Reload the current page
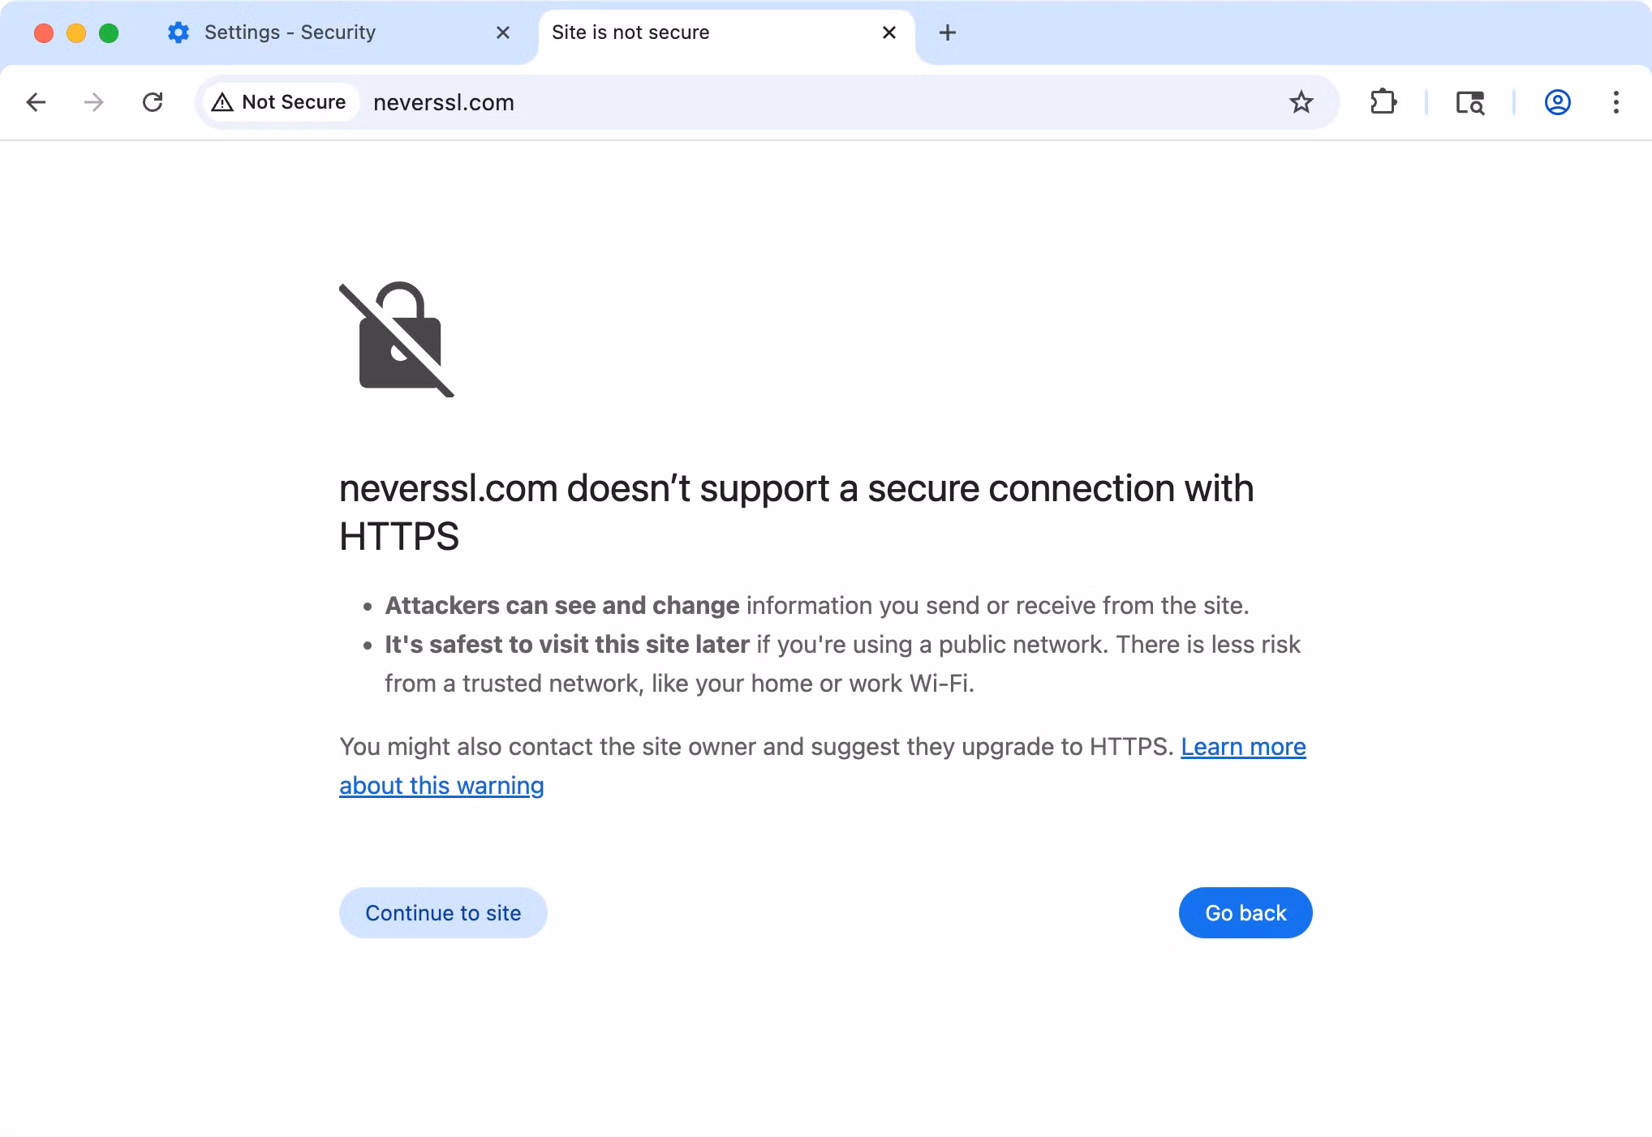1652x1137 pixels. pyautogui.click(x=153, y=102)
